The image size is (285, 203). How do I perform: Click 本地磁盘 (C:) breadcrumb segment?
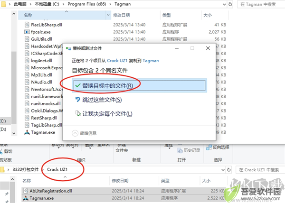point(47,4)
